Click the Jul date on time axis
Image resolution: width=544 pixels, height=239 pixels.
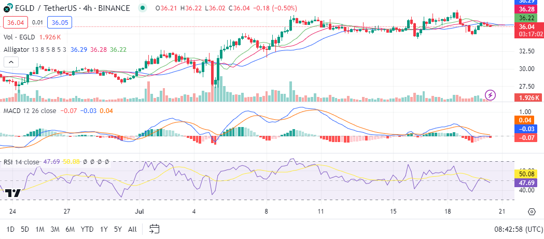(x=140, y=211)
